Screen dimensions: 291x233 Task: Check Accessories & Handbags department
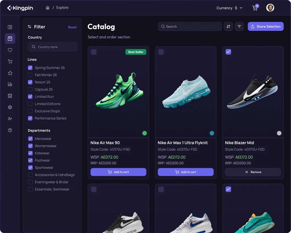(x=30, y=175)
